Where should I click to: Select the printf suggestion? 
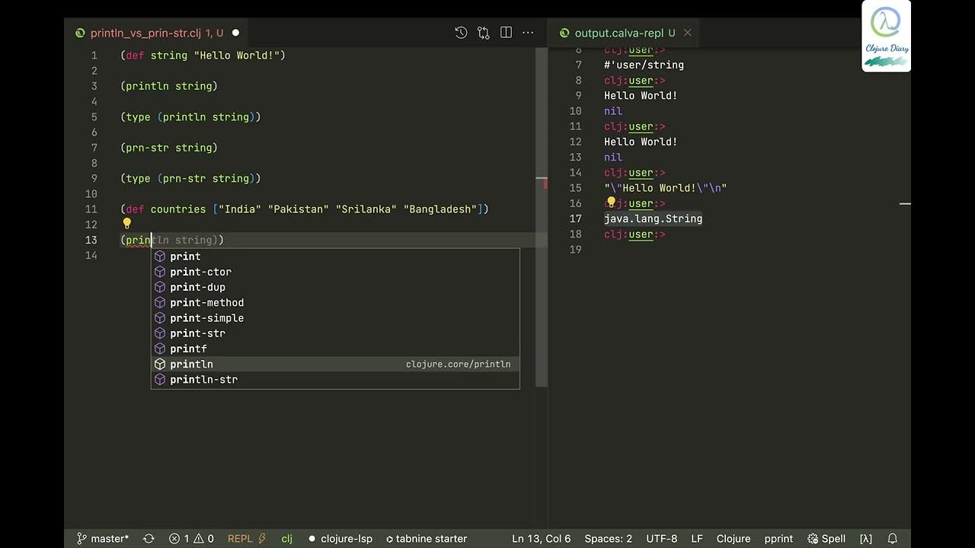pyautogui.click(x=335, y=349)
